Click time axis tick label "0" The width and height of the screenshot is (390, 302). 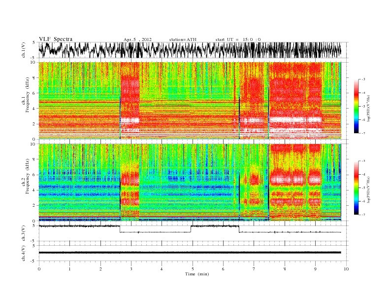coord(39,269)
